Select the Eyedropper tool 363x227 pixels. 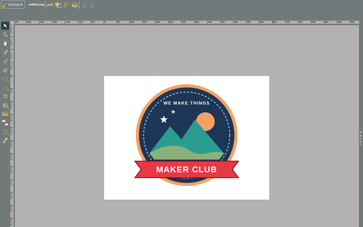(x=5, y=140)
